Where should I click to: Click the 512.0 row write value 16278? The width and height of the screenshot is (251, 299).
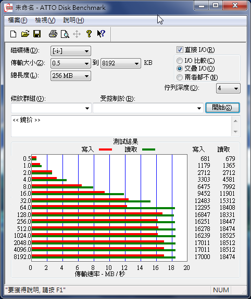tap(202, 228)
